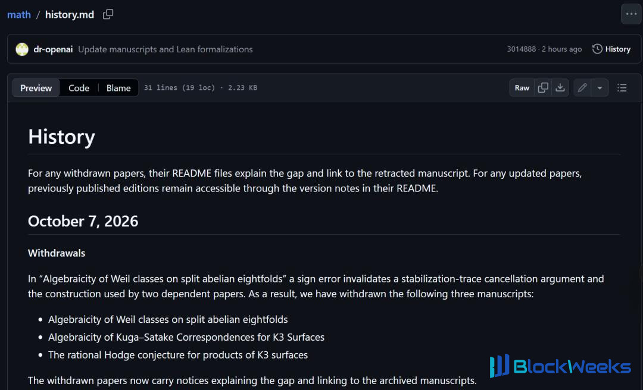Copy the file path icon
Screen dimensions: 643x390
[108, 14]
